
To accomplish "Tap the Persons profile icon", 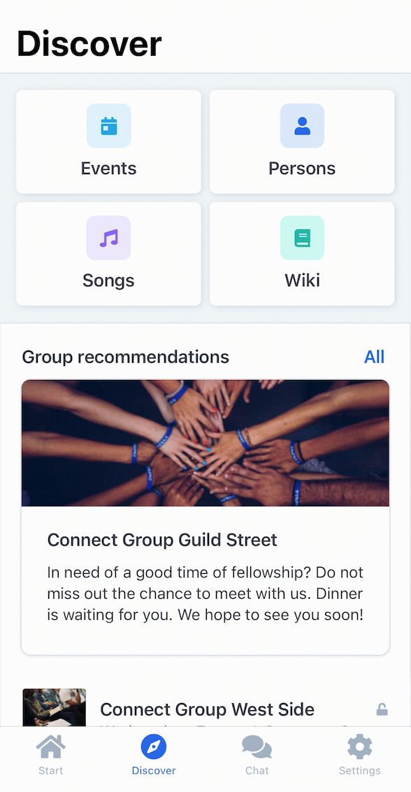I will click(x=302, y=126).
